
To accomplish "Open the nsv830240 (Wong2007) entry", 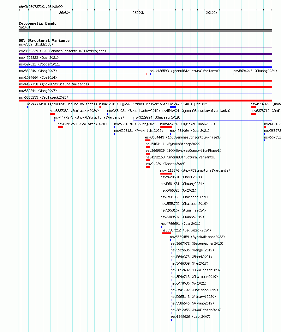I will [x=38, y=71].
